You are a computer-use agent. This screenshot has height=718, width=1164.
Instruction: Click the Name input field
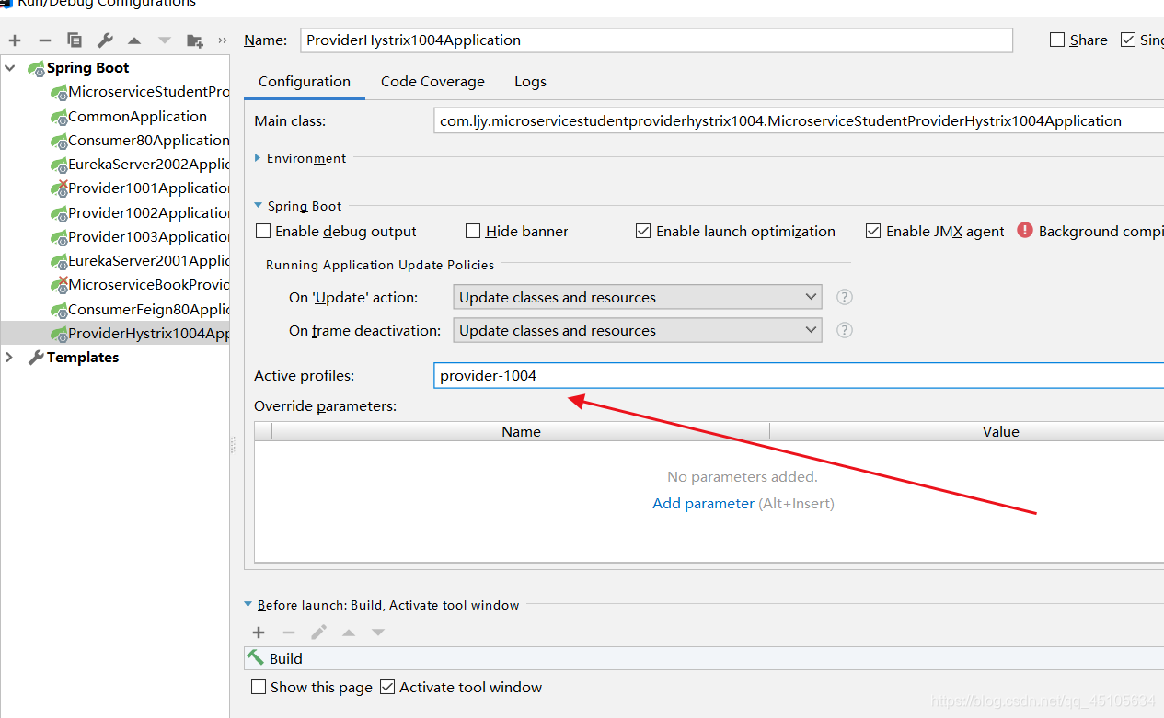(x=656, y=40)
